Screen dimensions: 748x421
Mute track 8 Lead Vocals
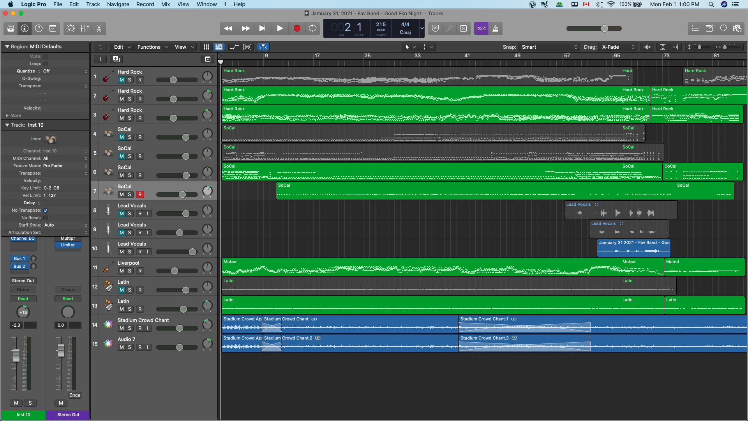point(122,214)
